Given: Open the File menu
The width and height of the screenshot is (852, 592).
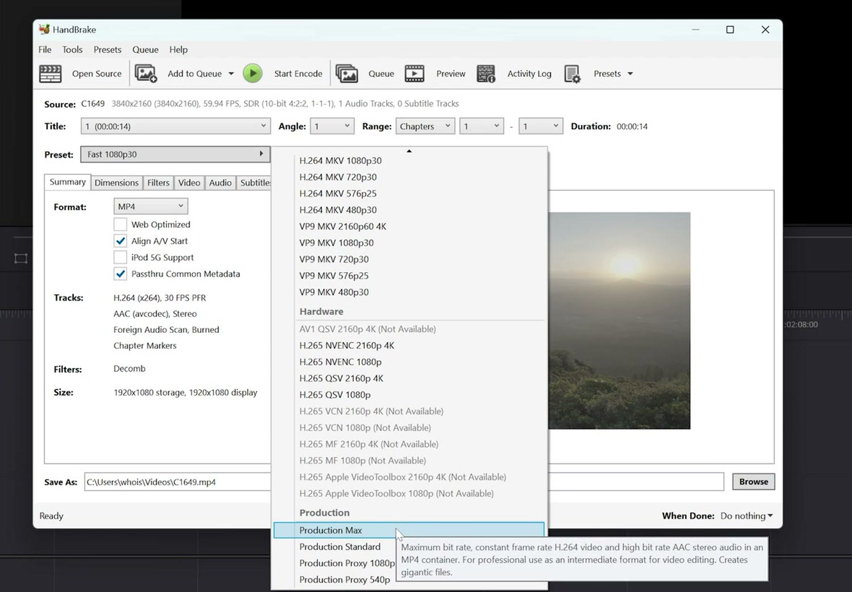Looking at the screenshot, I should tap(45, 49).
